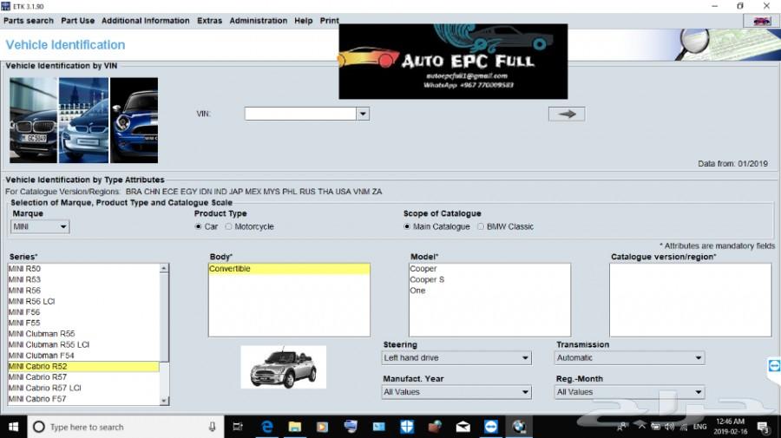Viewport: 781px width, 438px height.
Task: Open File Explorer from the taskbar
Action: 295,427
